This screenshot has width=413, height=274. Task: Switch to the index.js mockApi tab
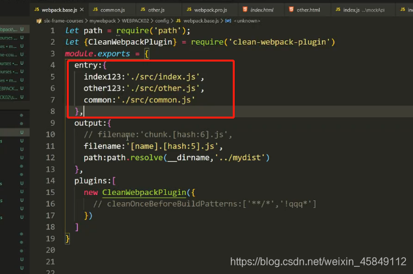pos(364,10)
